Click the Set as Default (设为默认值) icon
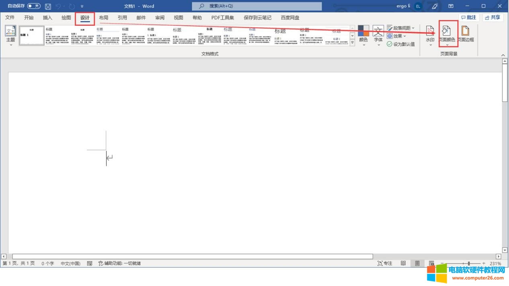Screen dimensions: 509x286 point(389,44)
